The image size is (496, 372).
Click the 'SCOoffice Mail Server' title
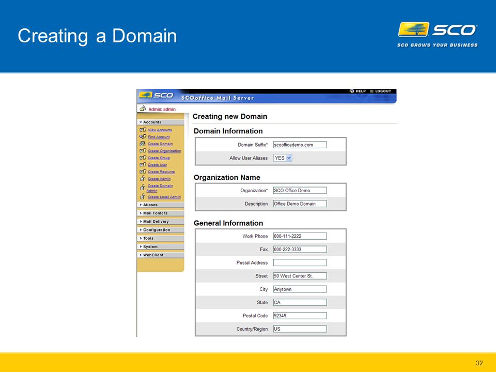[218, 98]
